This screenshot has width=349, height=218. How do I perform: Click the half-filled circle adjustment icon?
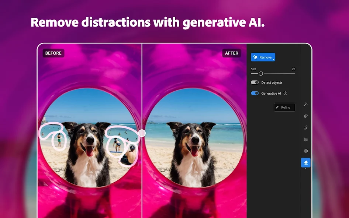coord(305,116)
